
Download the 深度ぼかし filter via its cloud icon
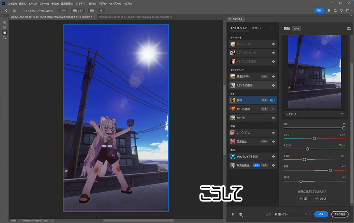[x=273, y=142]
